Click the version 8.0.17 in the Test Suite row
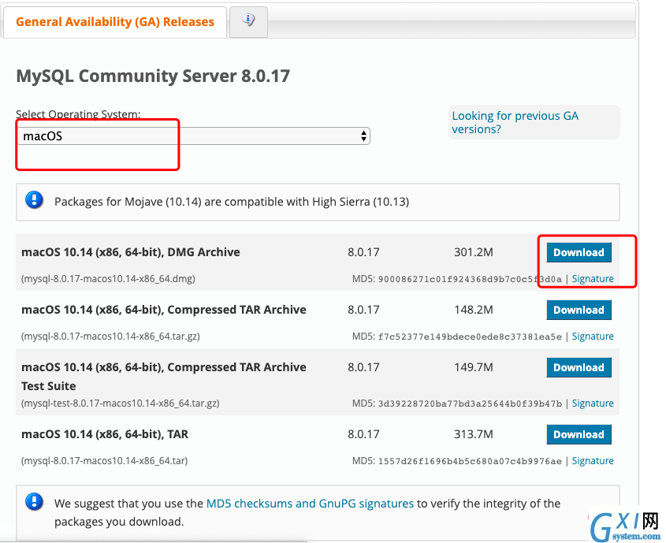 pos(363,368)
